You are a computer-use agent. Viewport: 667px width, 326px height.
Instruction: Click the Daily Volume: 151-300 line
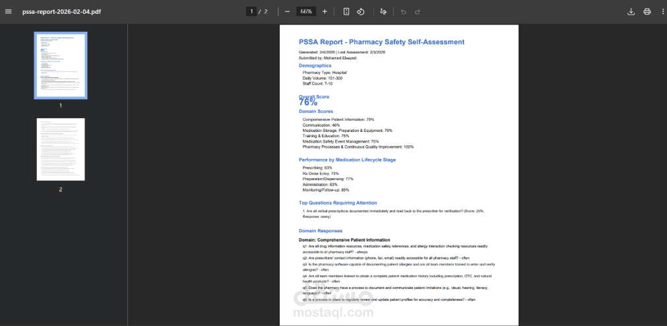point(323,79)
